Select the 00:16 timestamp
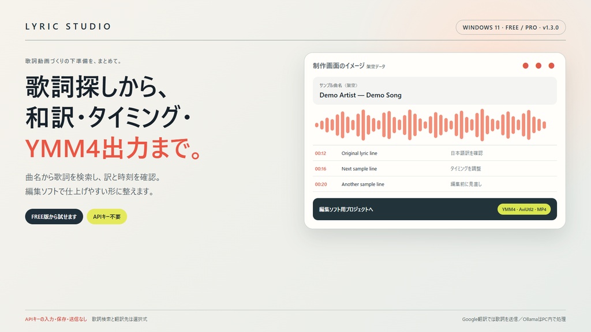591x332 pixels. (x=320, y=169)
